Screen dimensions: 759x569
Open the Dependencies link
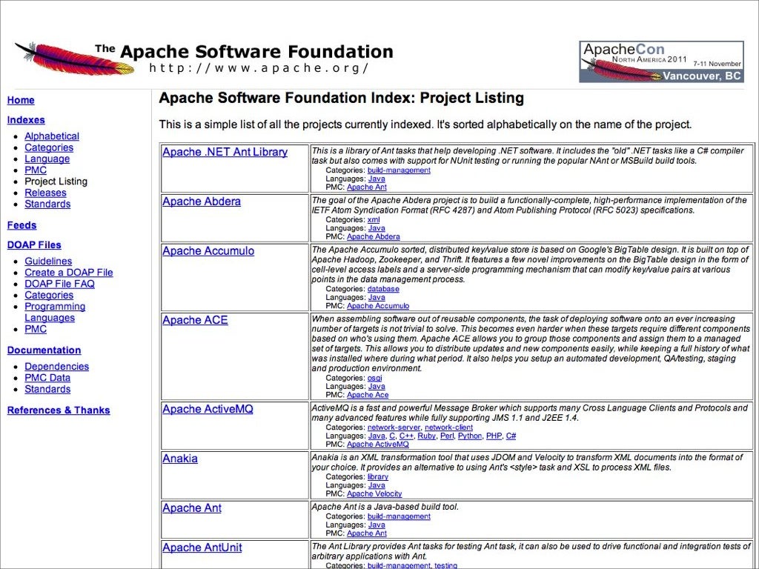coord(56,367)
